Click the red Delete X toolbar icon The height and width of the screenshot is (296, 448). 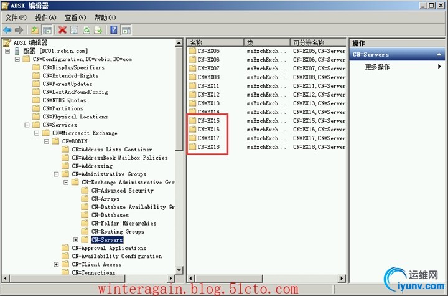[62, 30]
